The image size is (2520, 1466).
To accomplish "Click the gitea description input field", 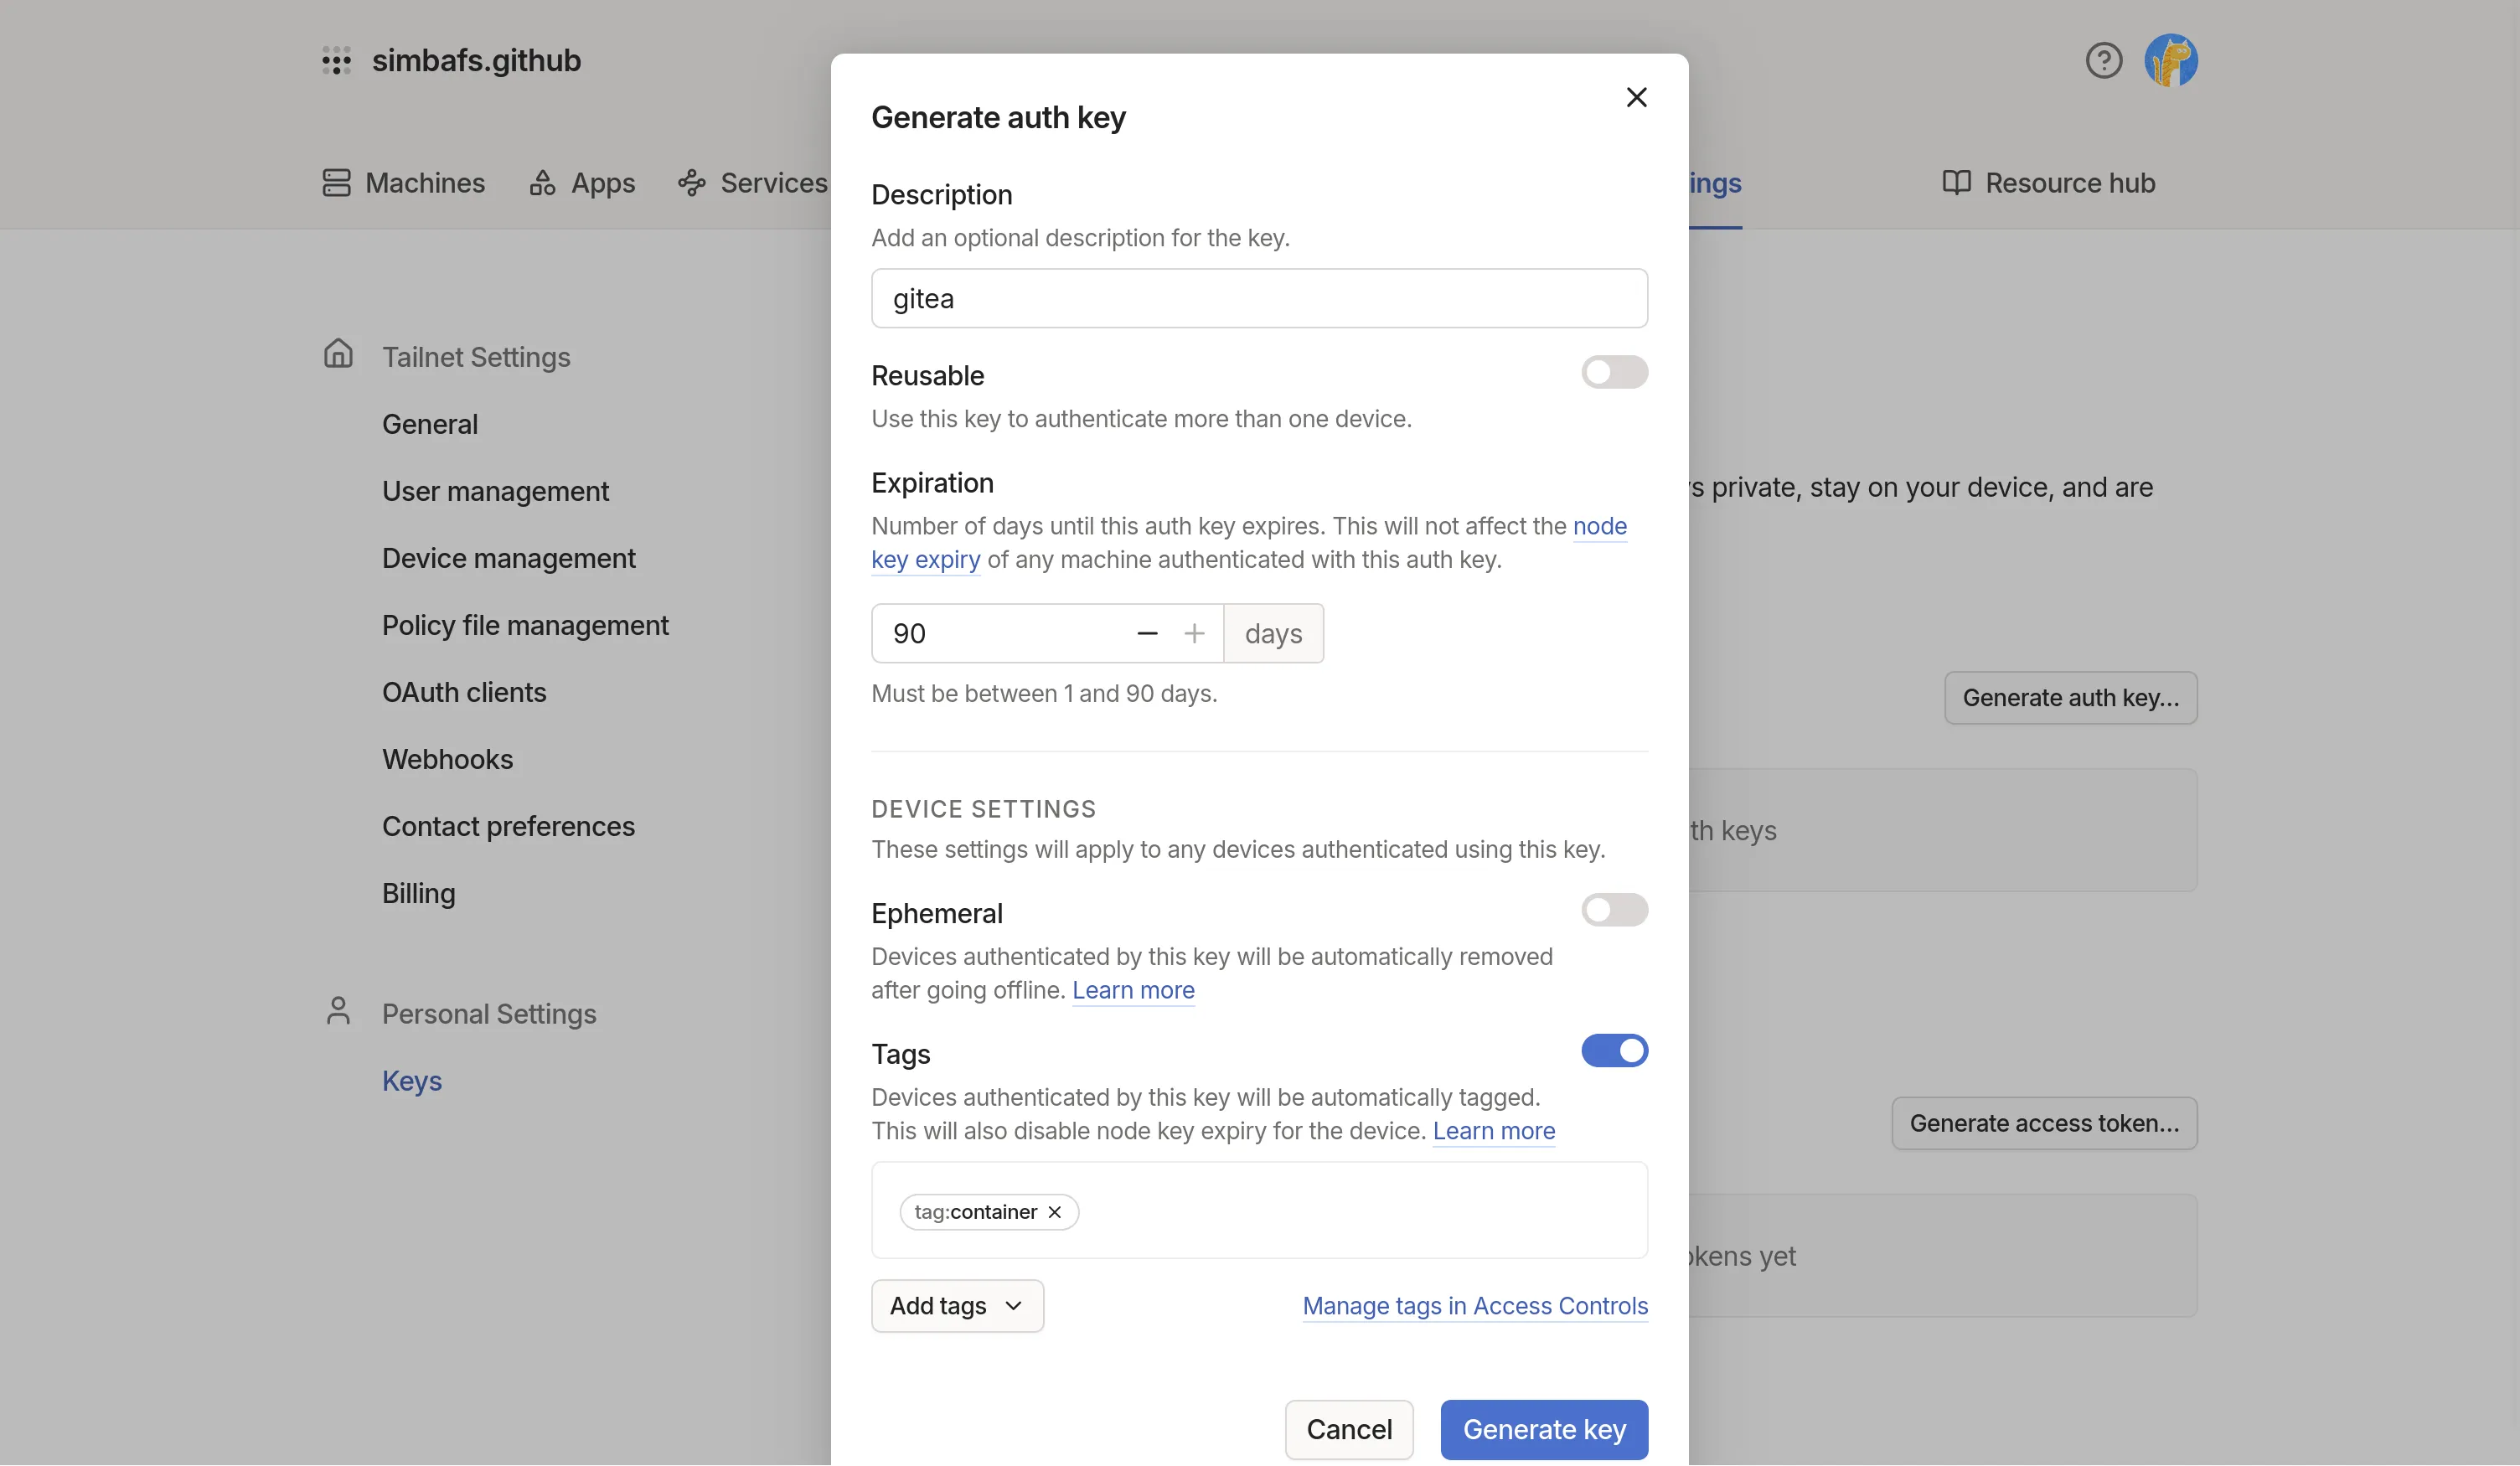I will (1259, 299).
